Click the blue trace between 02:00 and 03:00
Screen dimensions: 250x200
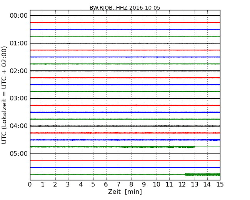pyautogui.click(x=125, y=85)
